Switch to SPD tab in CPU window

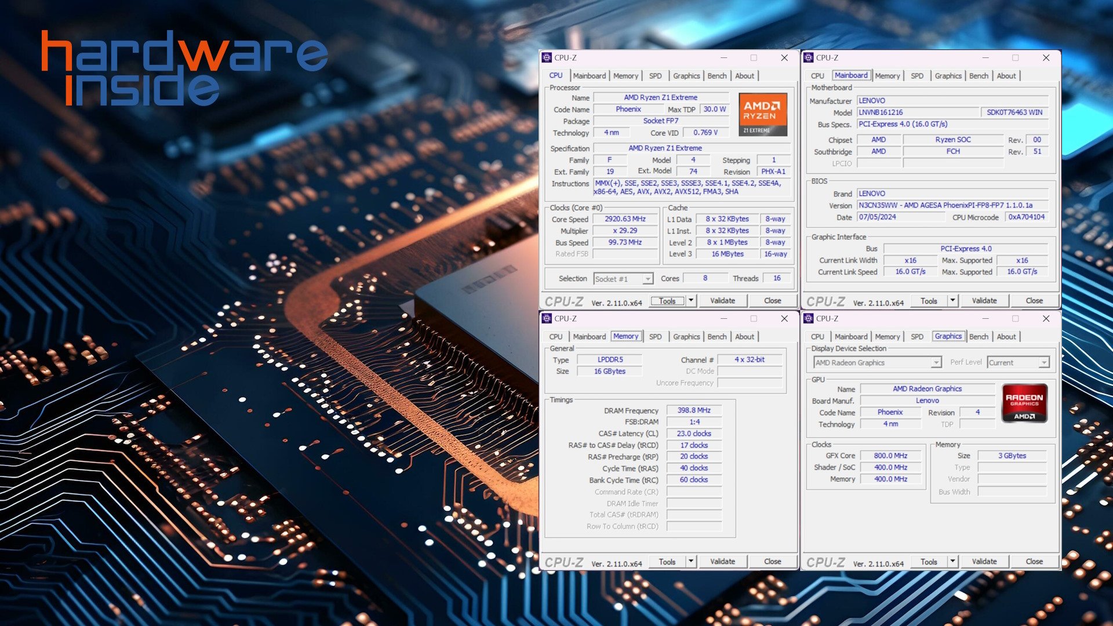tap(655, 75)
